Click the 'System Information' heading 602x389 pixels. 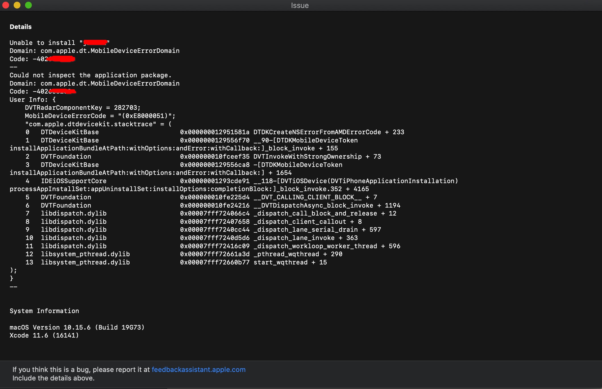(44, 311)
